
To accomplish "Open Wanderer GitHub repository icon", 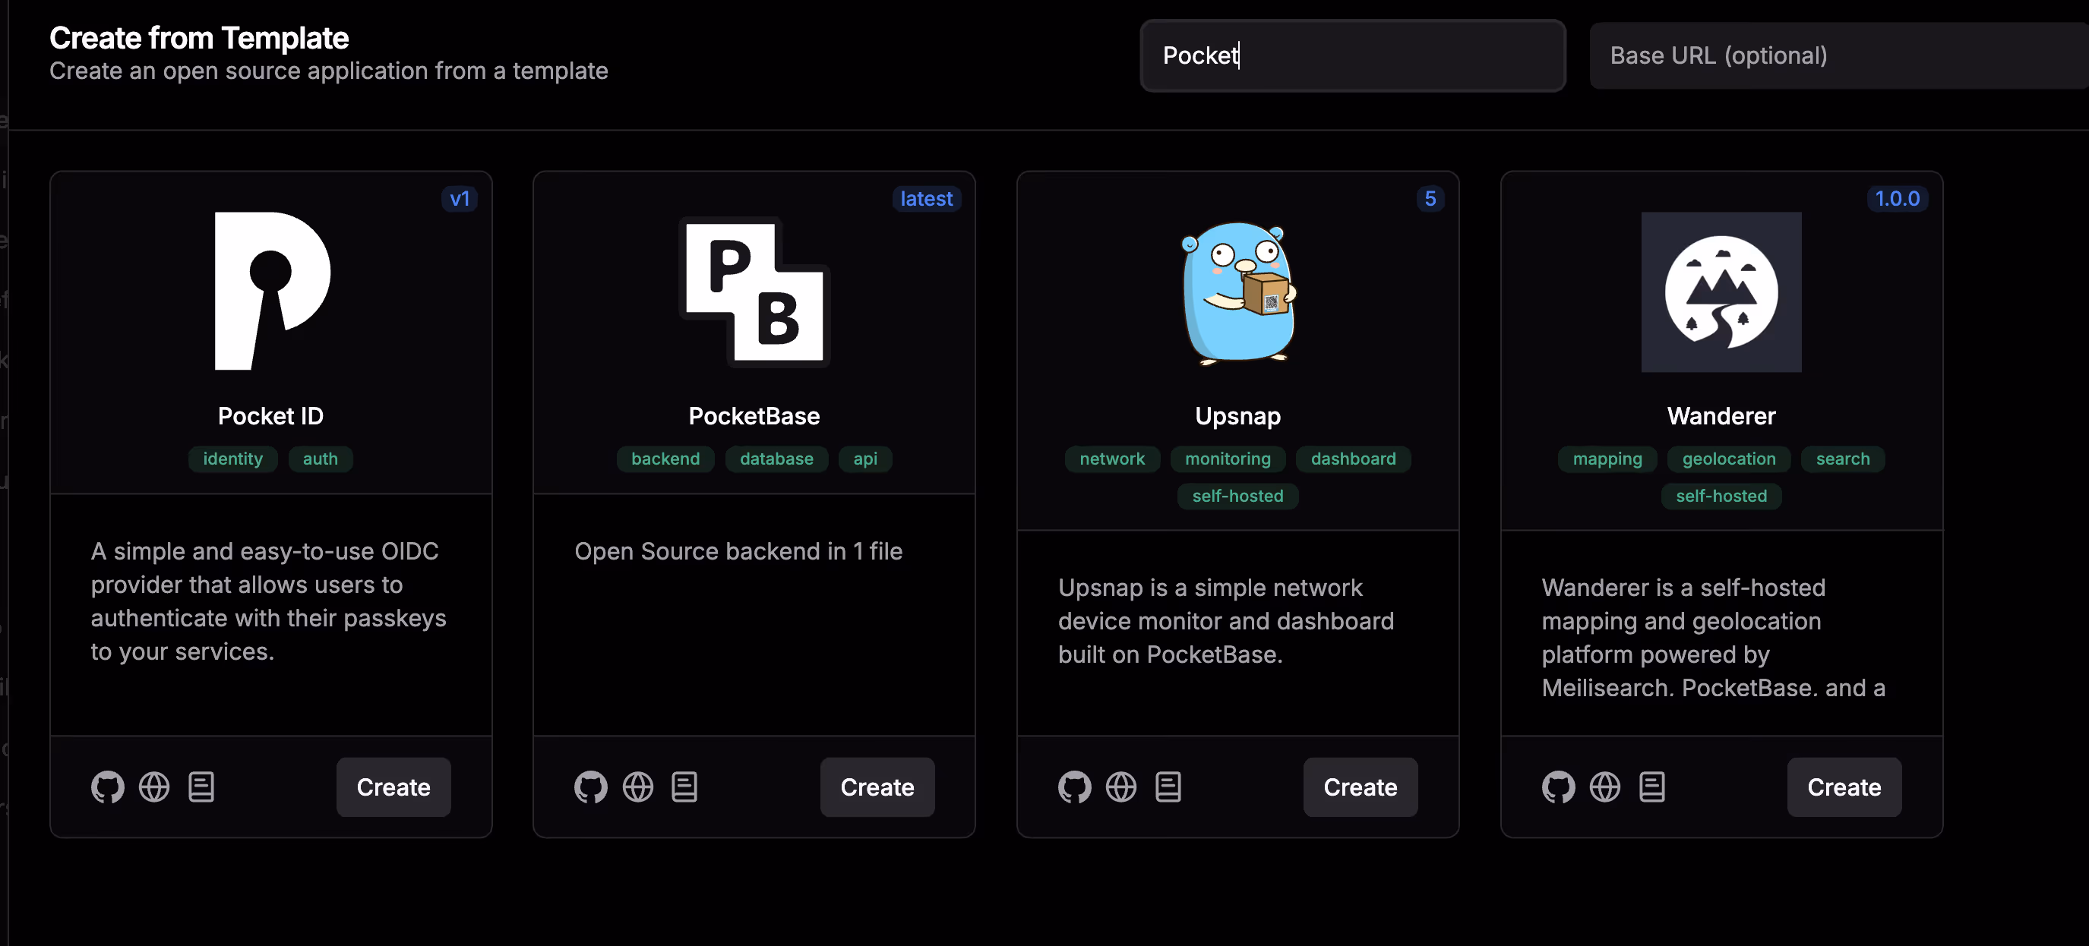I will [x=1558, y=787].
